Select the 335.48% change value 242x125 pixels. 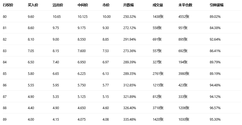(x=130, y=120)
